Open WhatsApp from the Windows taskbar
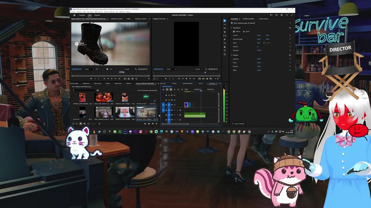 [120, 132]
